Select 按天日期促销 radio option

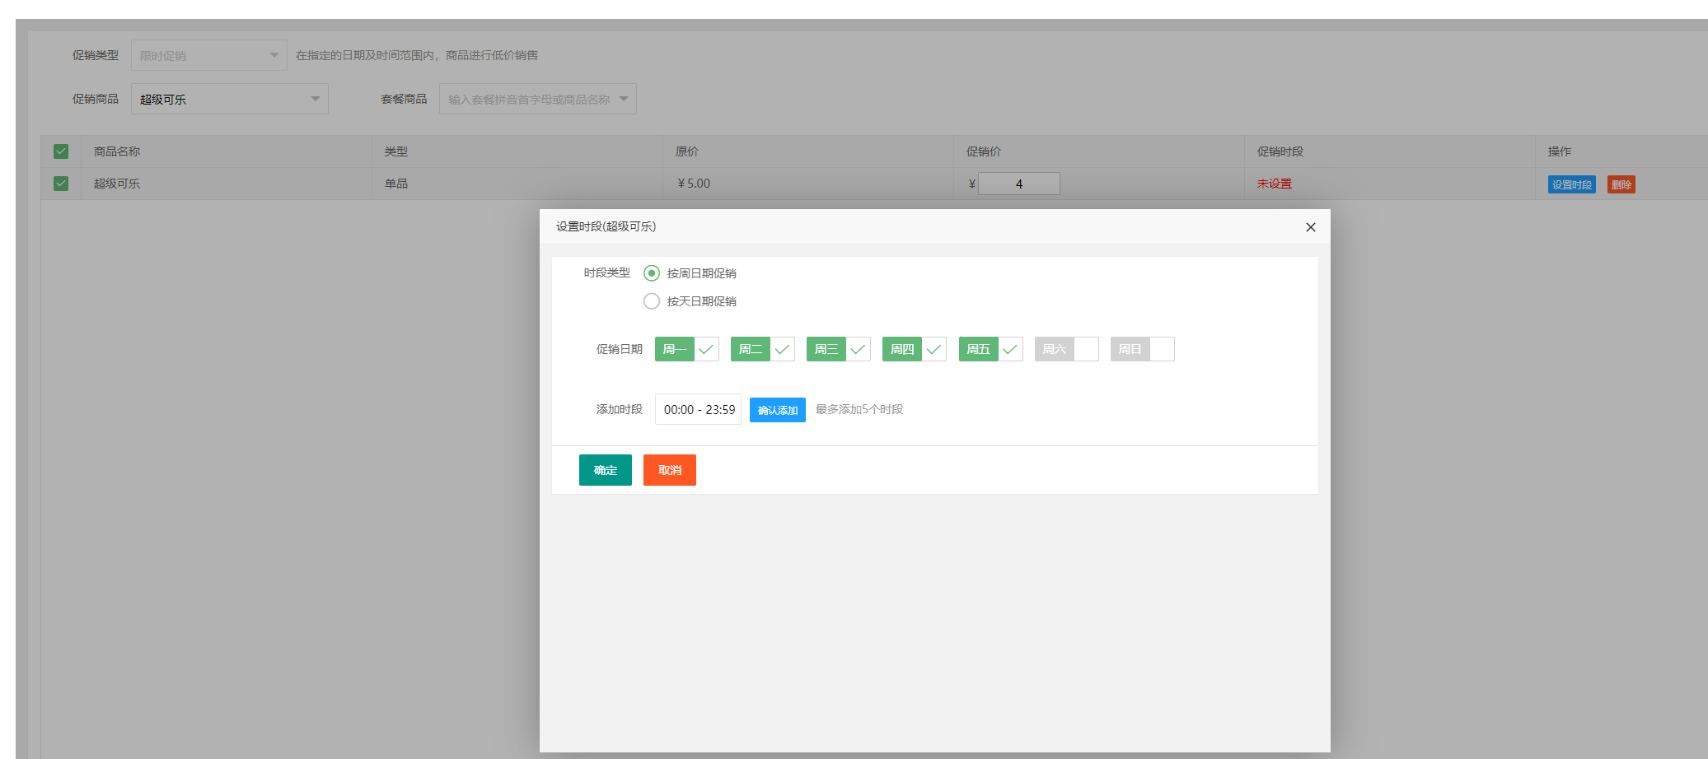point(652,301)
